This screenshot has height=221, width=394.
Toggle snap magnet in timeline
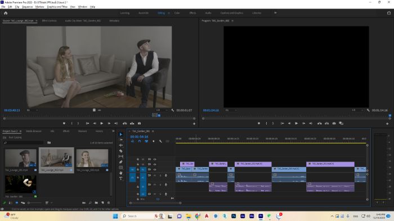pos(140,141)
